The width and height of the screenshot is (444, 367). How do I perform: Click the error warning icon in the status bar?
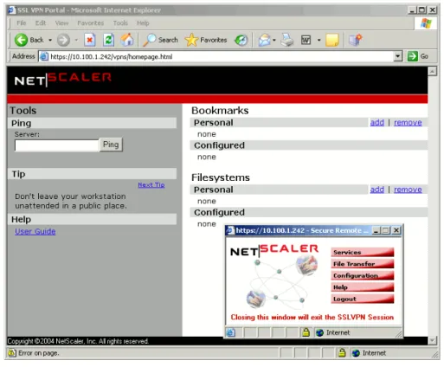[x=12, y=353]
